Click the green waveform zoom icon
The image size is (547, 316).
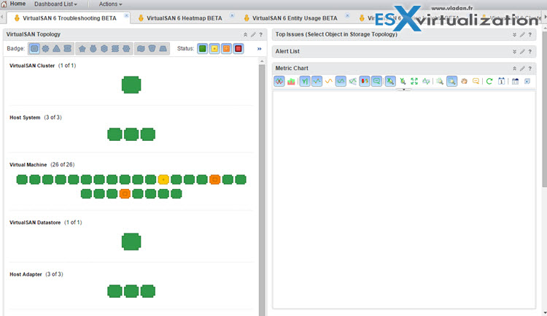[x=426, y=81]
